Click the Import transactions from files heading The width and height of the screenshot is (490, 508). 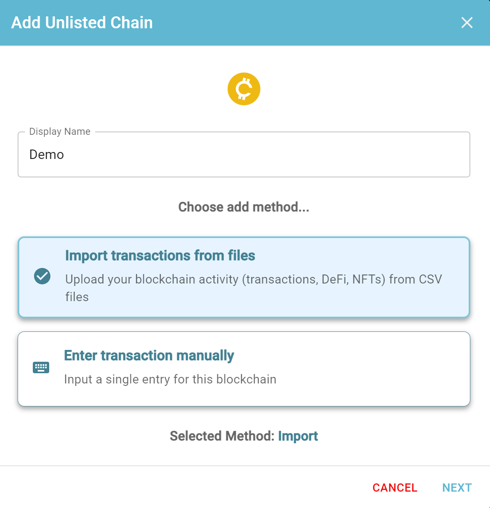pos(160,256)
